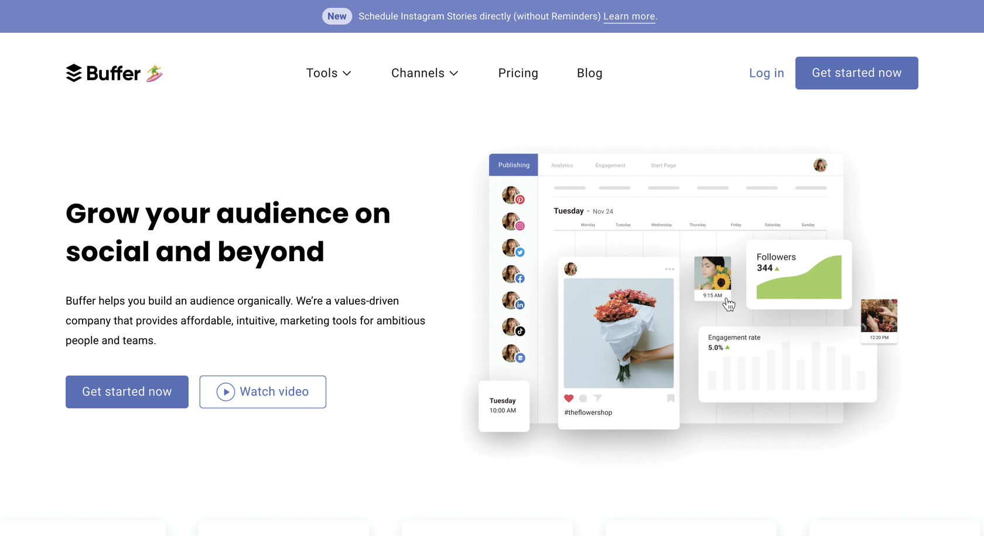Switch to the Publishing tab in the preview

pos(514,165)
